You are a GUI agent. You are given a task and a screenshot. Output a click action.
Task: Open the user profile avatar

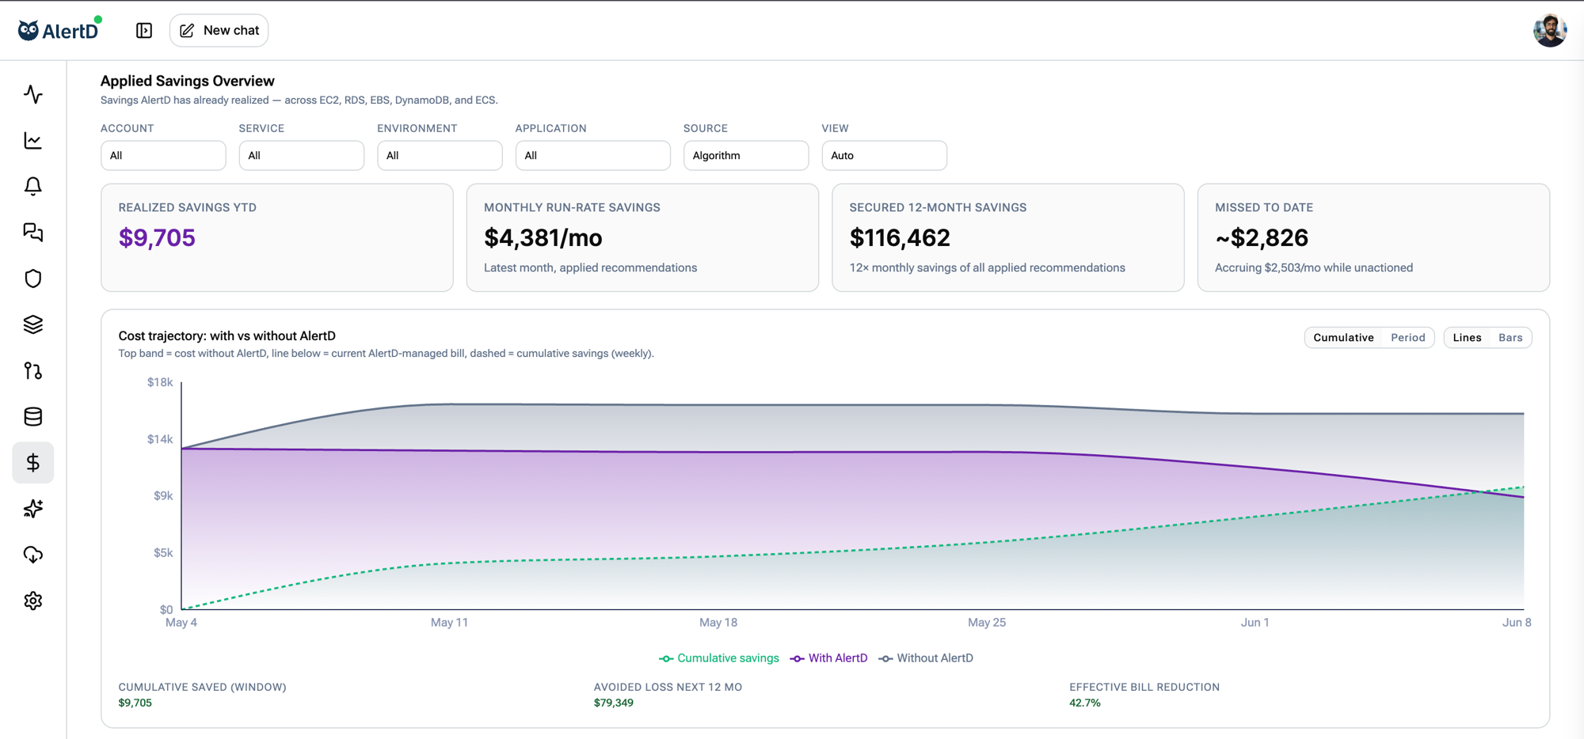[x=1550, y=30]
